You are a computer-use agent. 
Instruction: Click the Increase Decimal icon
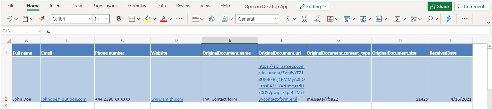pos(304,19)
